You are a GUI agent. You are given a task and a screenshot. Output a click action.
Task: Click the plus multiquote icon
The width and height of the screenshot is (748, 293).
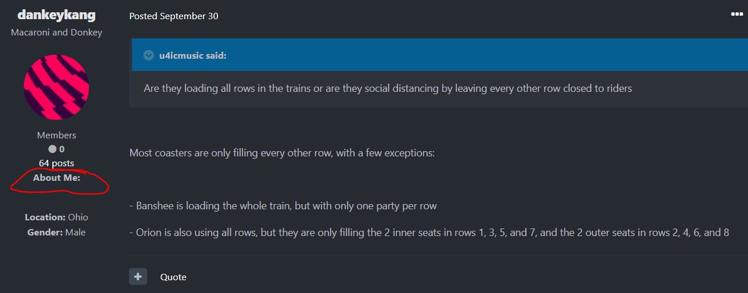(x=138, y=277)
